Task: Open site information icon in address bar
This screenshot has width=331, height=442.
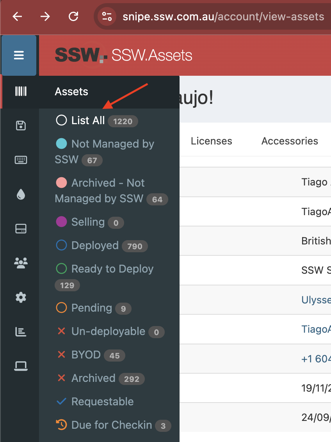Action: (x=107, y=17)
